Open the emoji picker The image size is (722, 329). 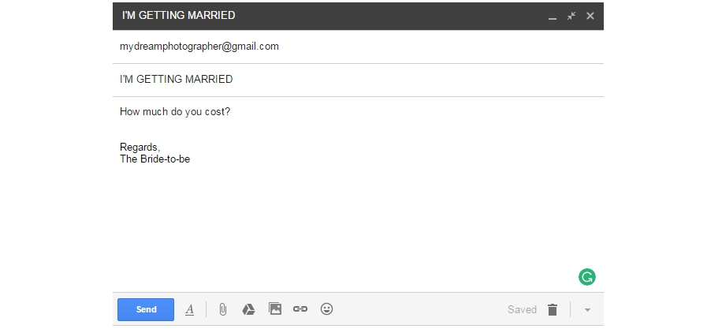(x=326, y=309)
